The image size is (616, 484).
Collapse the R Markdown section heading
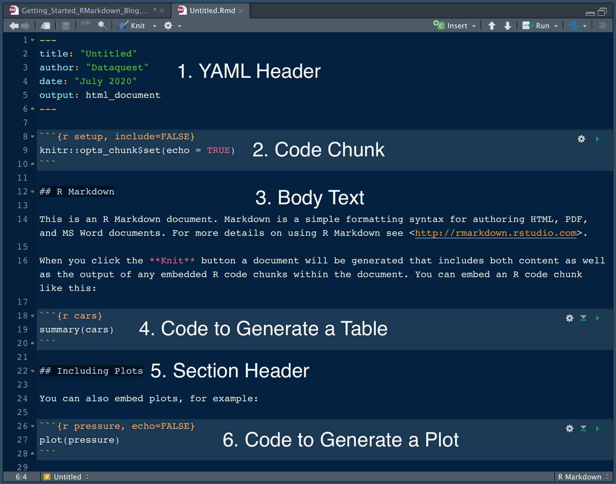pos(32,191)
